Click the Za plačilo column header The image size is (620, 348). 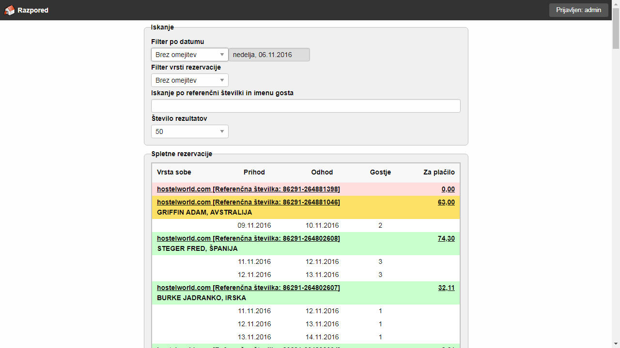pyautogui.click(x=439, y=172)
